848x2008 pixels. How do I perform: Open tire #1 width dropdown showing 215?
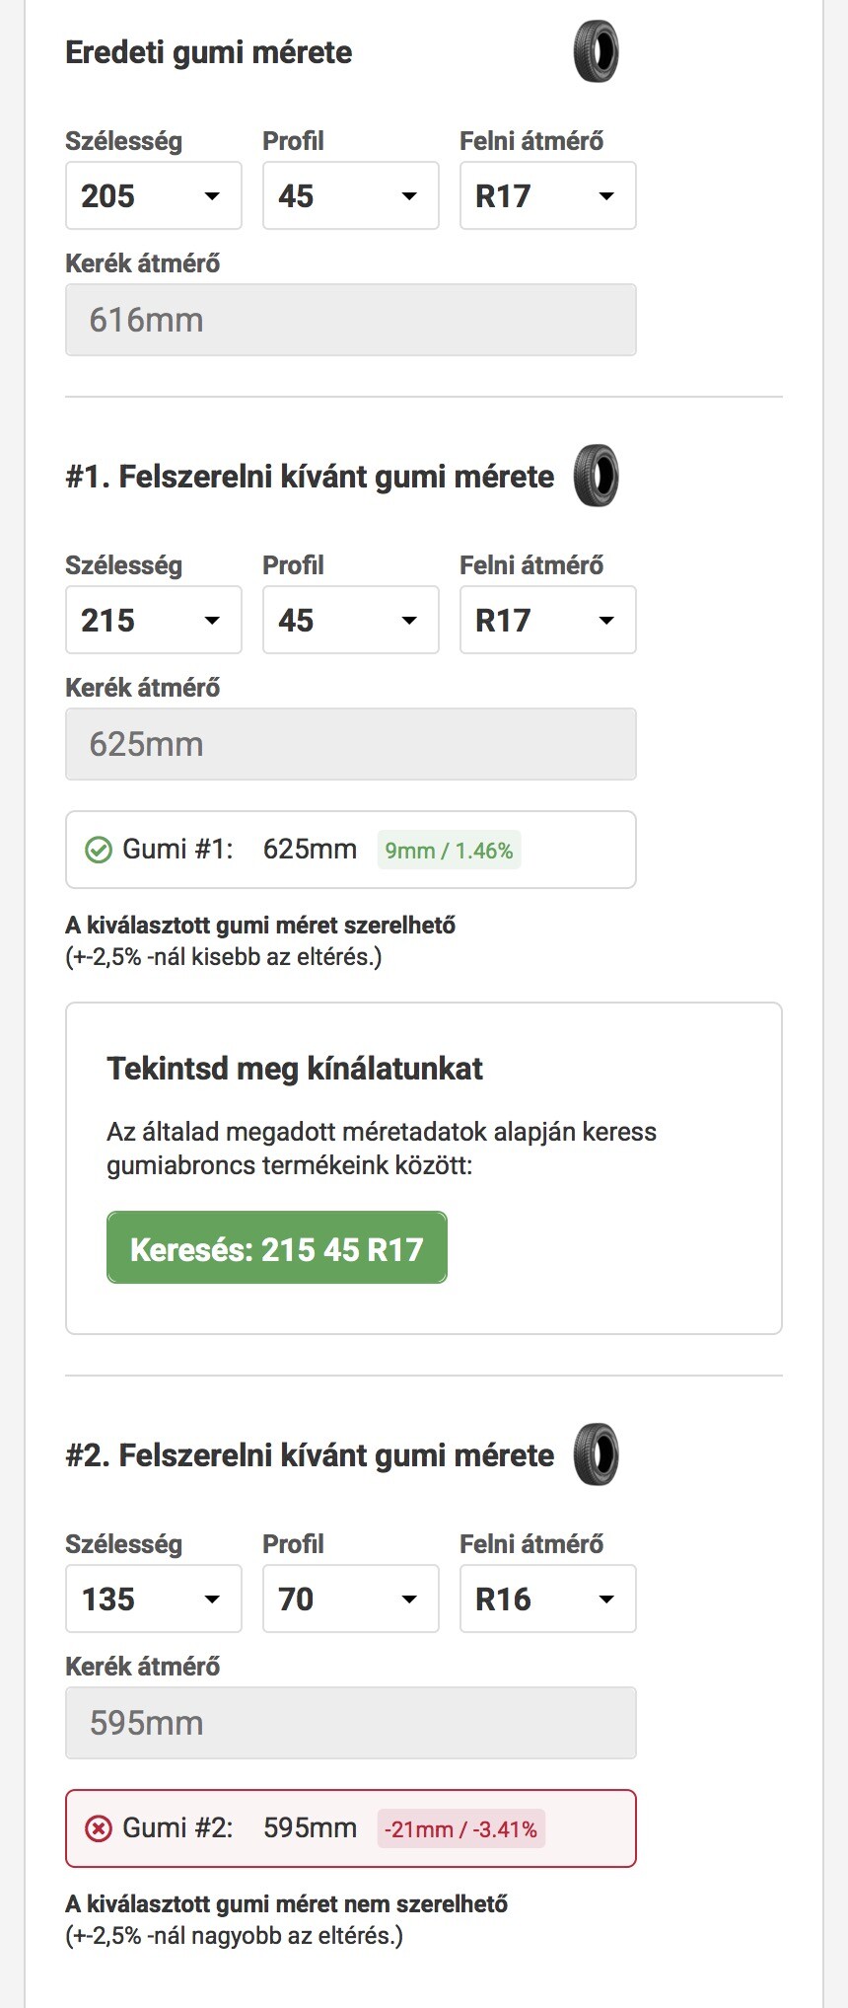tap(154, 620)
